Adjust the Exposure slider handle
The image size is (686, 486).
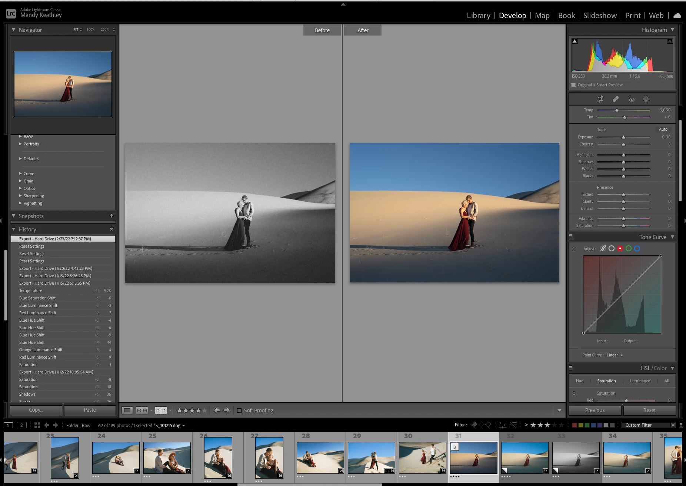[x=623, y=137]
